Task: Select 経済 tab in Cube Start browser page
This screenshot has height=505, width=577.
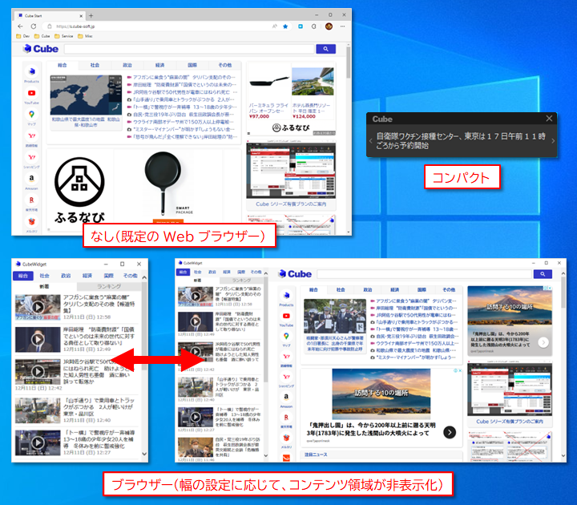Action: point(159,65)
